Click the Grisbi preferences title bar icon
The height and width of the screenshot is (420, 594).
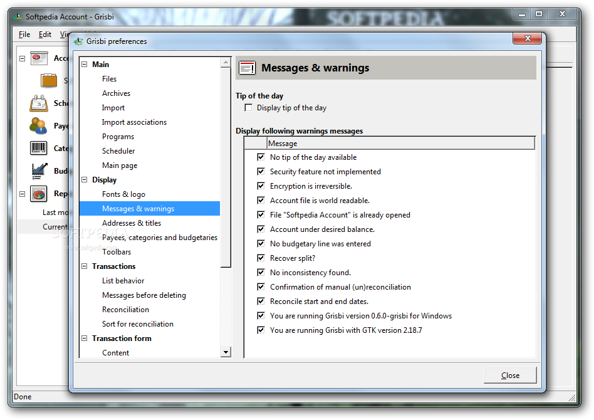coord(78,41)
